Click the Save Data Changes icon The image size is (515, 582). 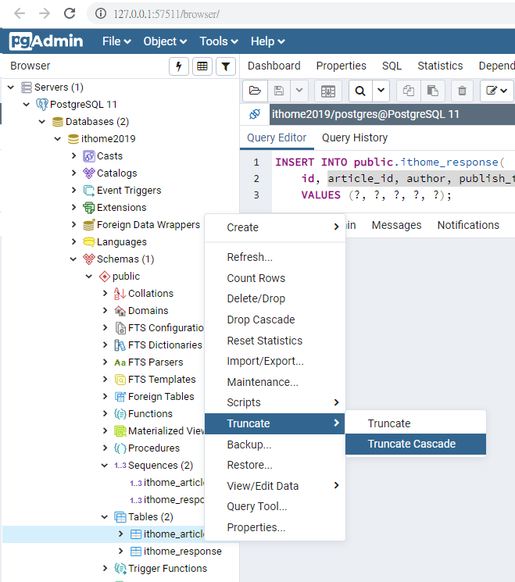coord(328,91)
